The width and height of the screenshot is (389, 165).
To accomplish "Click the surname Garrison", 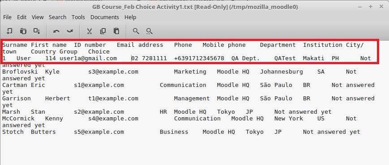I will (x=17, y=98).
